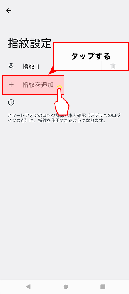Delete 指紋 1 with the trash icon
This screenshot has width=129, height=294.
coord(113,67)
